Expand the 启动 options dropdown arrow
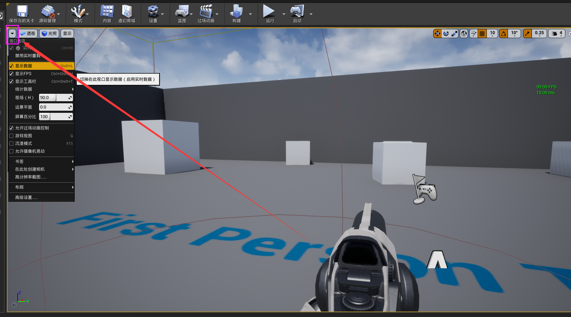 311,14
